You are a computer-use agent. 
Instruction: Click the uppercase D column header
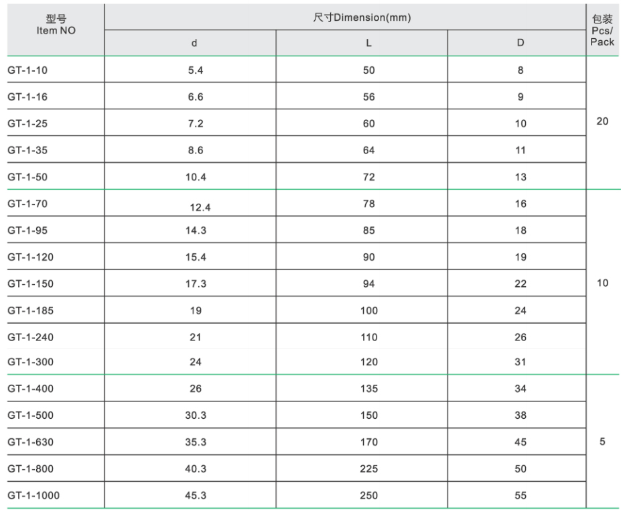(521, 43)
